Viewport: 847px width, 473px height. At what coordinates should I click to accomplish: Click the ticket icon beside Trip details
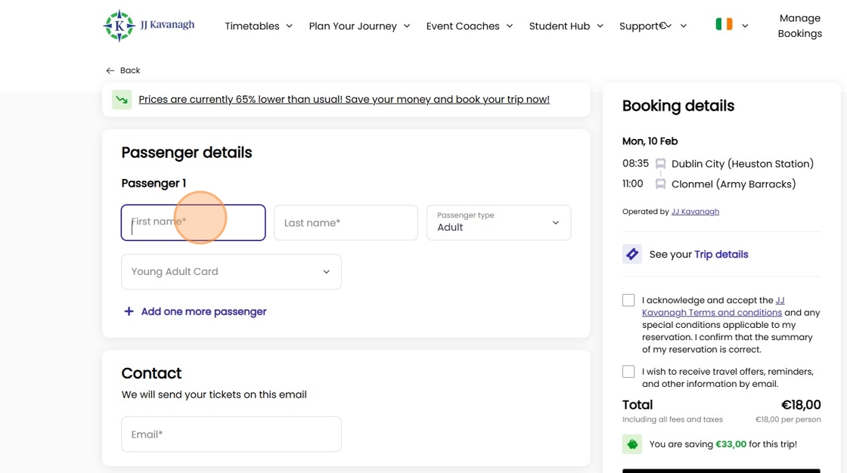(632, 255)
